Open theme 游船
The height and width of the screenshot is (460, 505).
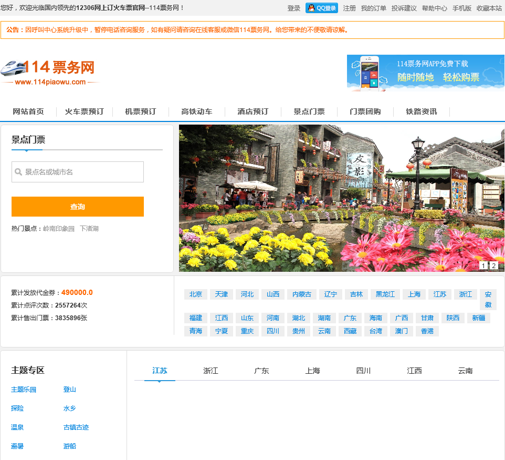point(70,446)
